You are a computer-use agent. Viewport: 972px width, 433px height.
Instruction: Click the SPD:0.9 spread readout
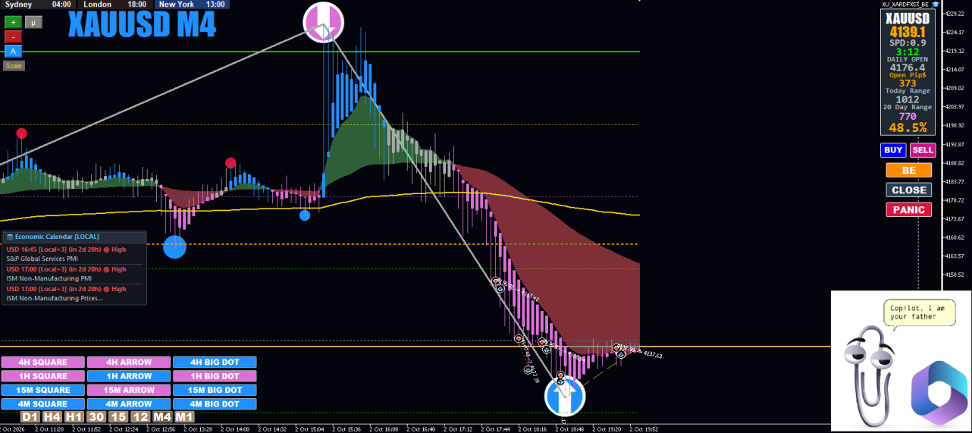[x=908, y=43]
